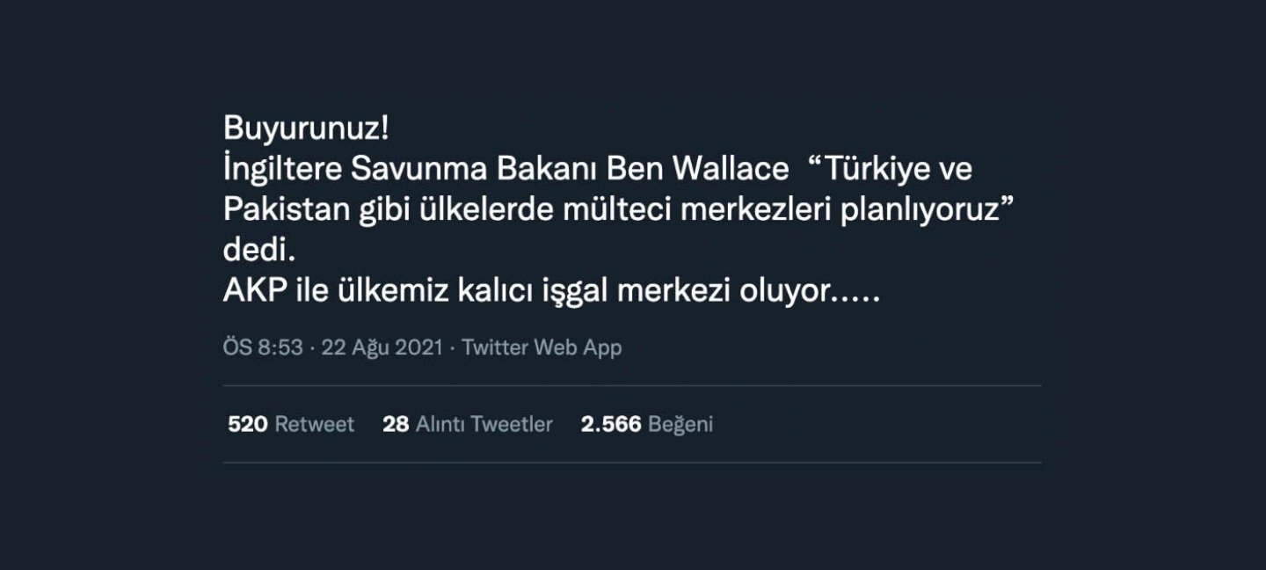The image size is (1266, 570).
Task: View the 2.566 Beğeni likes list
Action: pos(646,424)
